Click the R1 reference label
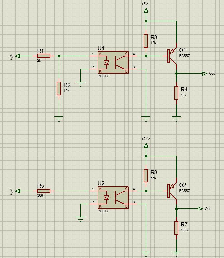The image size is (224, 258). coord(41,51)
